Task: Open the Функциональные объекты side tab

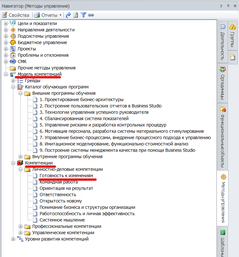Action: [222, 136]
